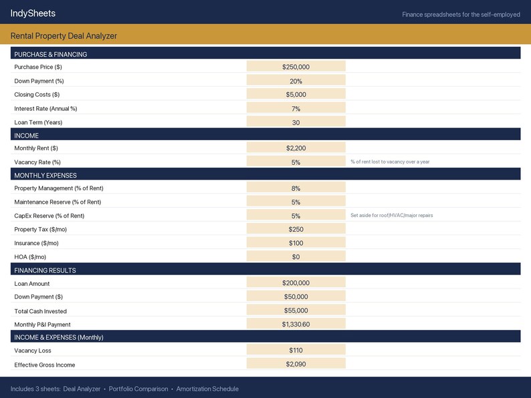Select the HOA $0 cell
531x398 pixels.
click(x=296, y=256)
